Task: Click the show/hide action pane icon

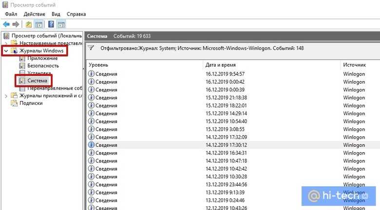Action: [x=61, y=24]
